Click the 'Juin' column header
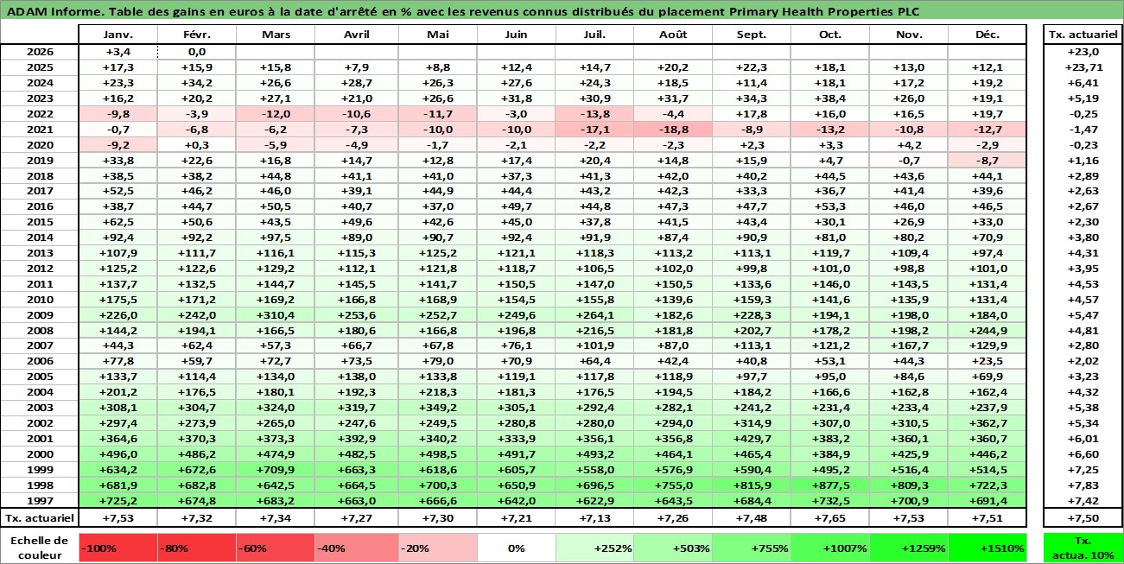Viewport: 1124px width, 564px height. (x=517, y=35)
